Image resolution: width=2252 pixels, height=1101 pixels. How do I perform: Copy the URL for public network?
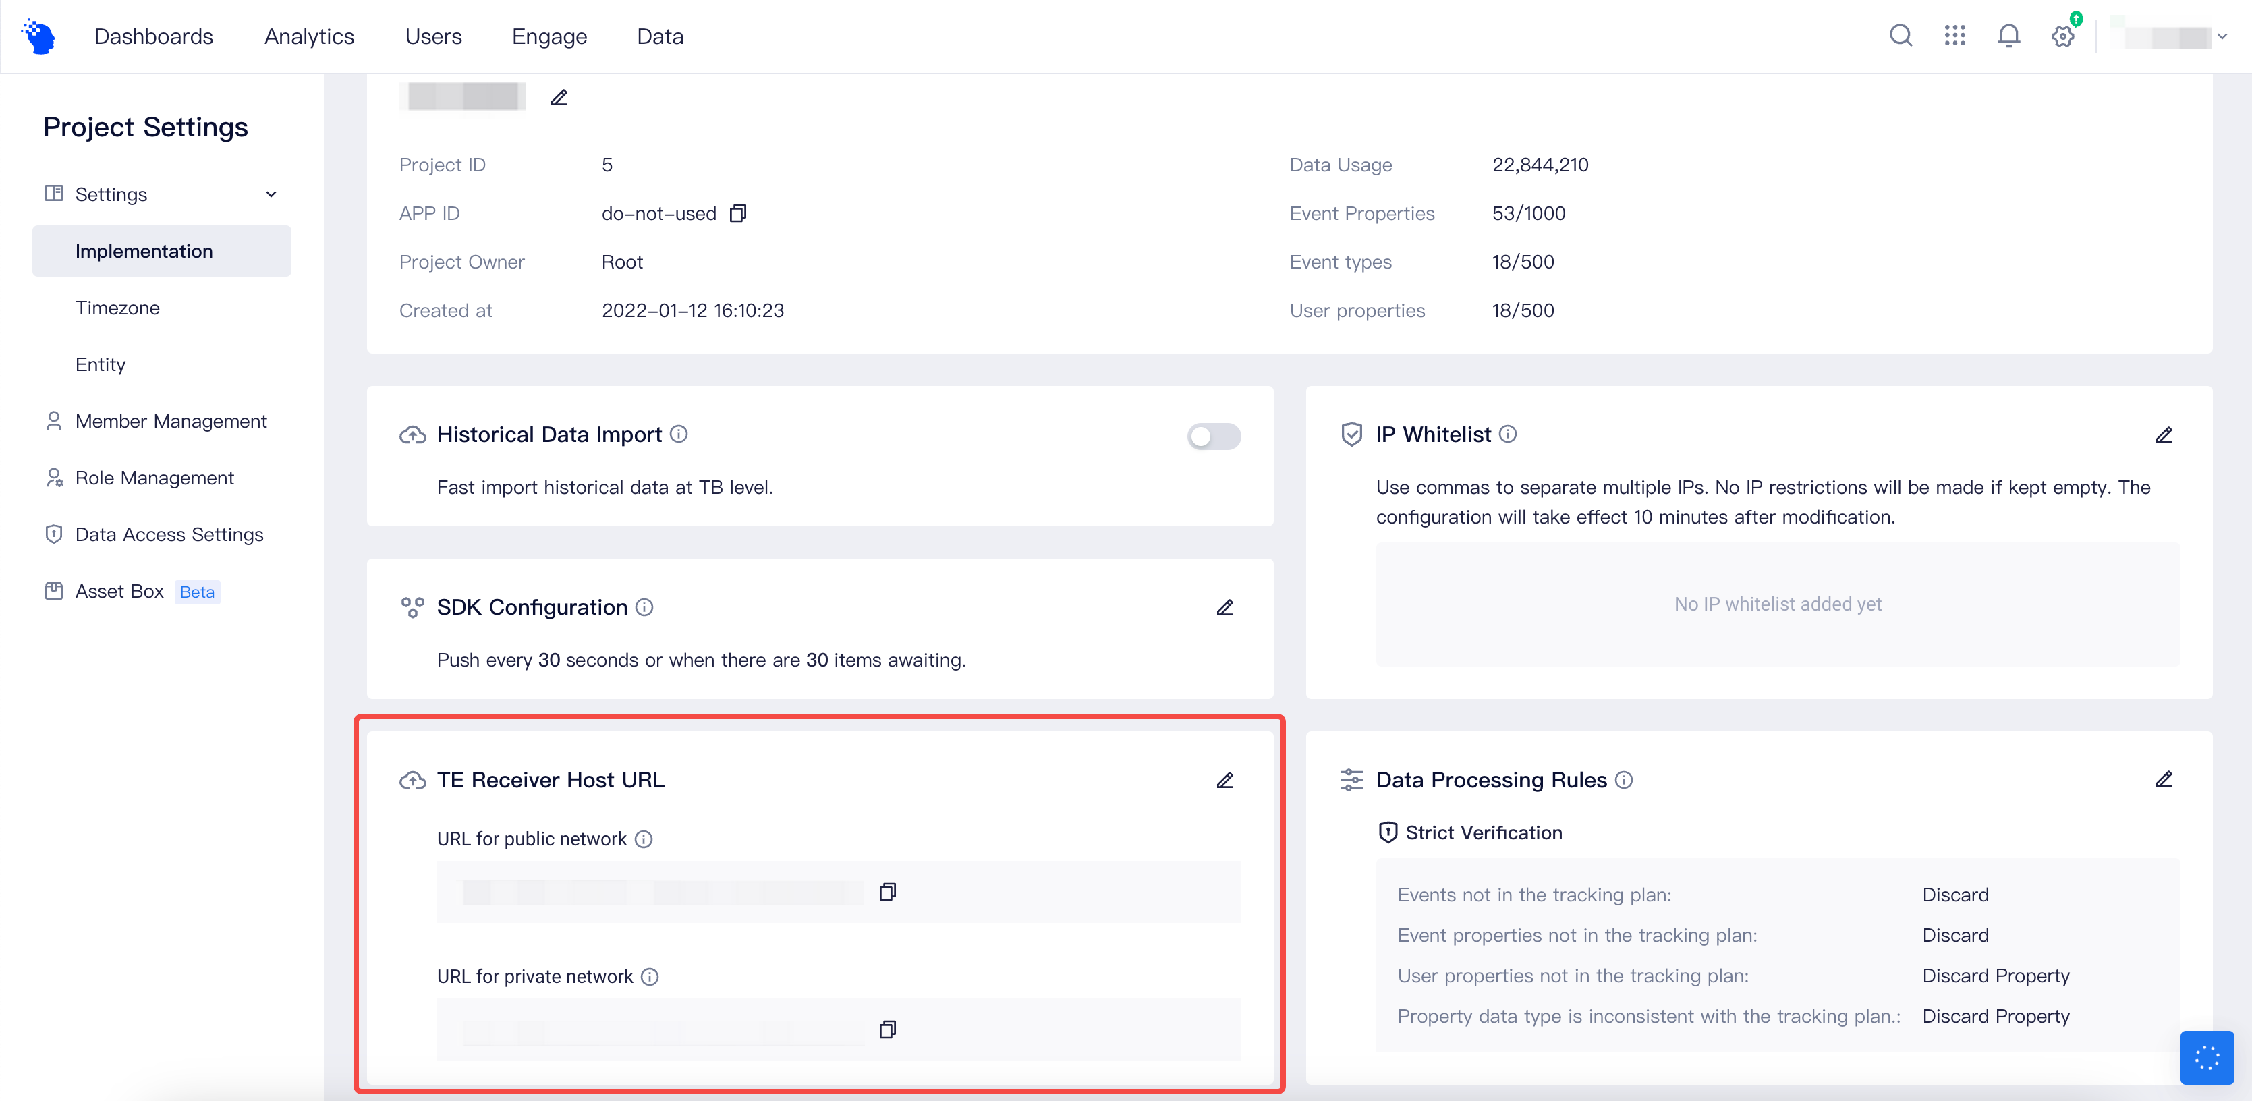[887, 891]
